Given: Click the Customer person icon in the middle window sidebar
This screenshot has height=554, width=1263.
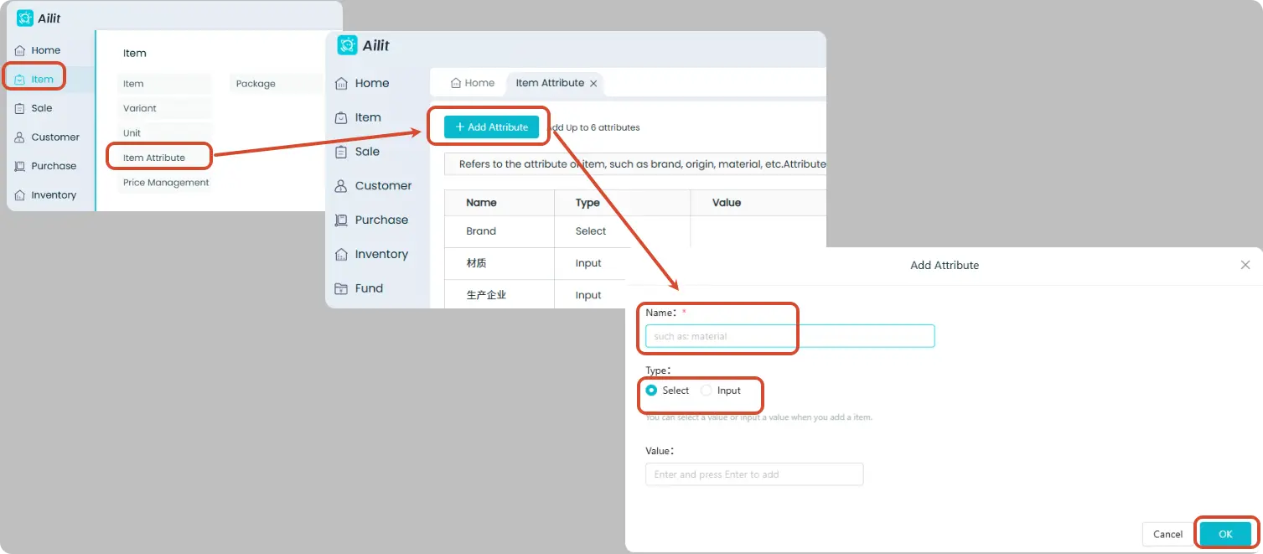Looking at the screenshot, I should pos(341,186).
